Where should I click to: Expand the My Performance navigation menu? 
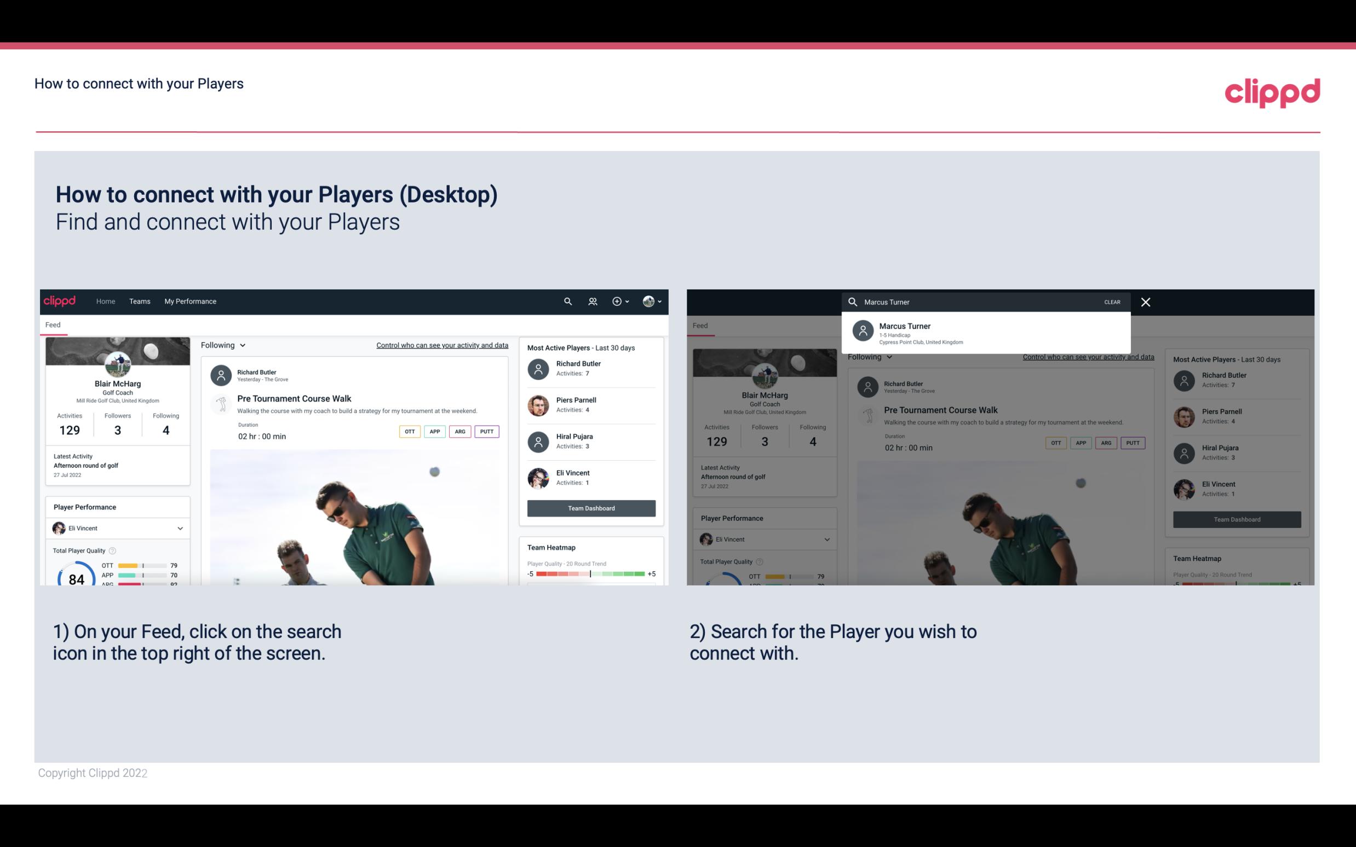click(191, 300)
